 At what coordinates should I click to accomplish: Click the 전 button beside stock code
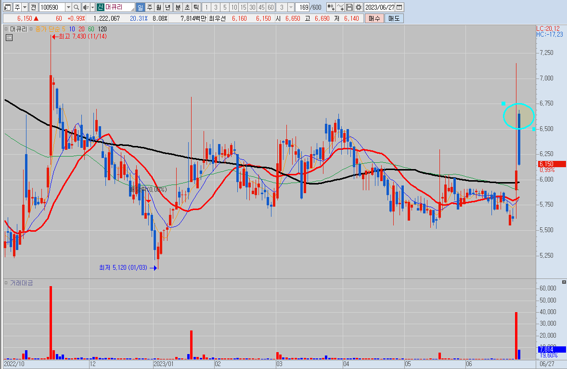pyautogui.click(x=33, y=7)
